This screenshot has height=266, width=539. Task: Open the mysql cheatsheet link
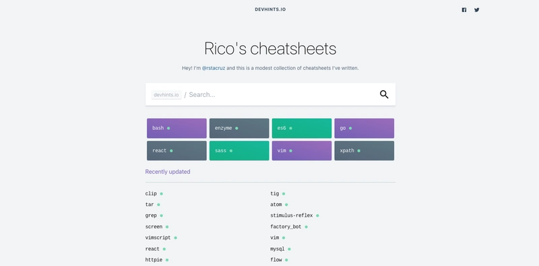(x=278, y=248)
